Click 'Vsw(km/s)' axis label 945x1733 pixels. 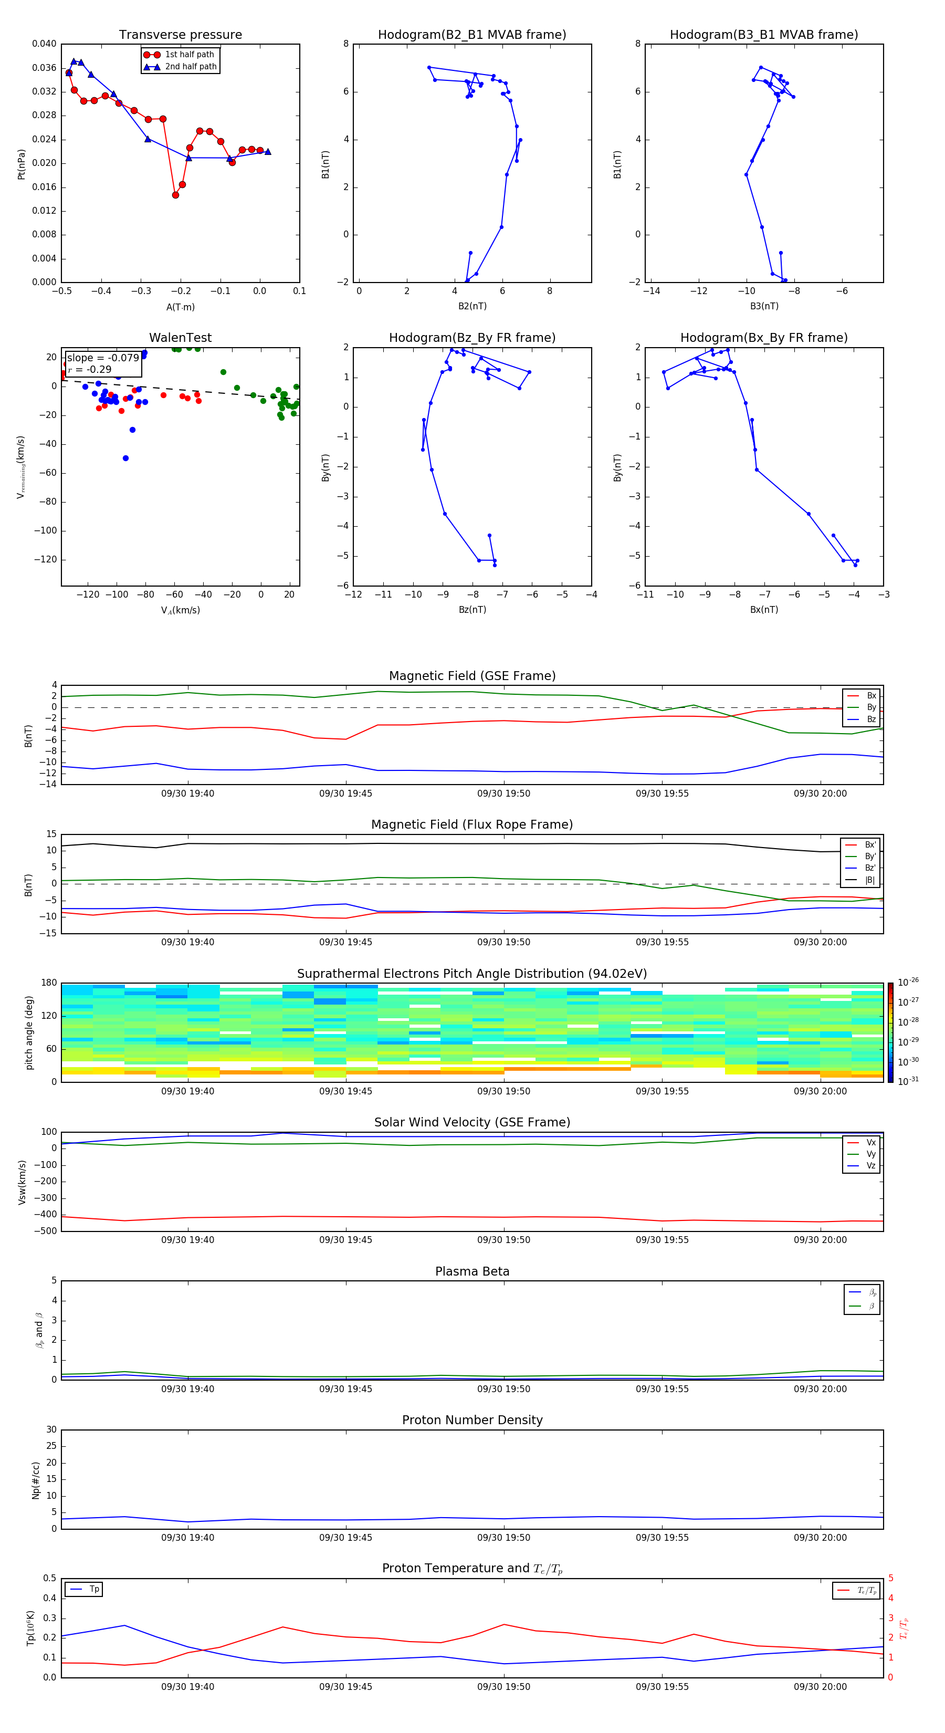tap(22, 1182)
